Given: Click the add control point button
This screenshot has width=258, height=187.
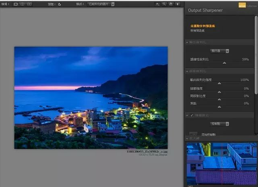Looking at the screenshot, I should [194, 134].
